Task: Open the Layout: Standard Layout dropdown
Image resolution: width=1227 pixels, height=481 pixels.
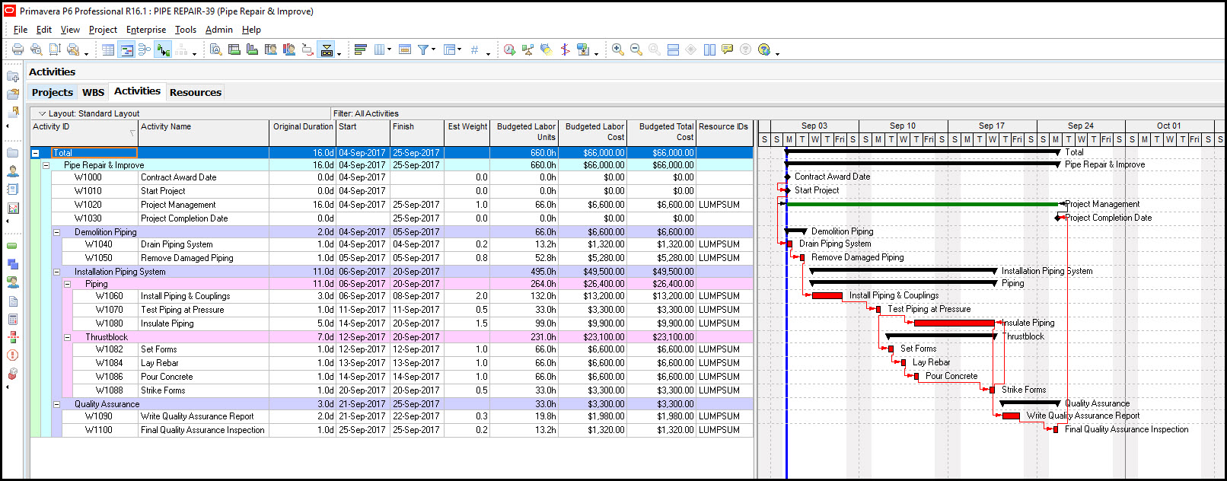Action: point(88,113)
